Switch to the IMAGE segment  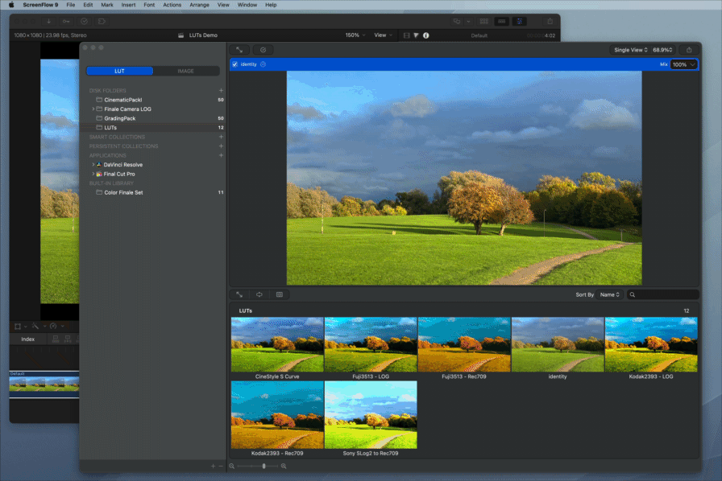point(186,71)
